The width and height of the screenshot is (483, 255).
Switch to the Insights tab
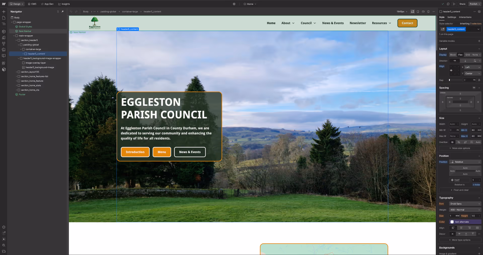click(x=64, y=4)
